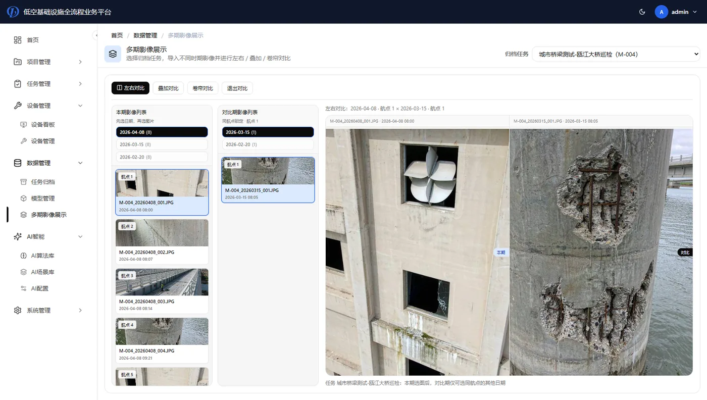Collapse the sidebar with the arrow handle

(95, 35)
